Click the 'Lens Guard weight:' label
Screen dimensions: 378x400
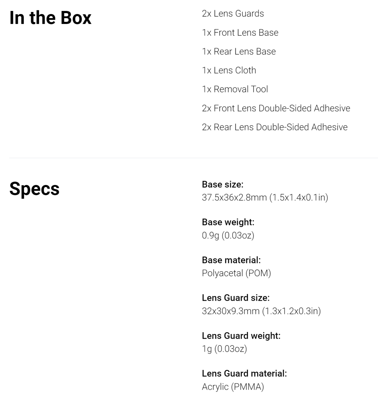241,336
